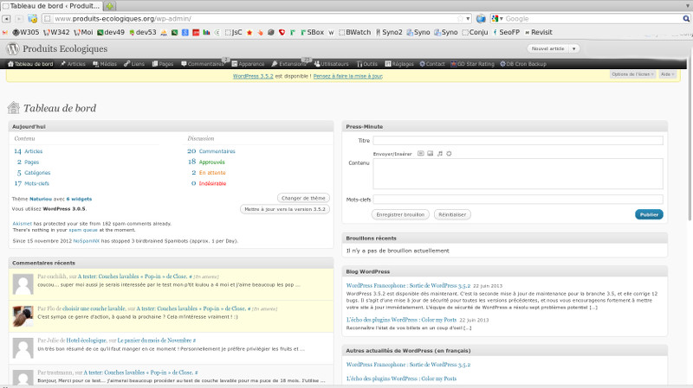
Task: Click the add video icon in Press-Minute
Action: click(430, 154)
